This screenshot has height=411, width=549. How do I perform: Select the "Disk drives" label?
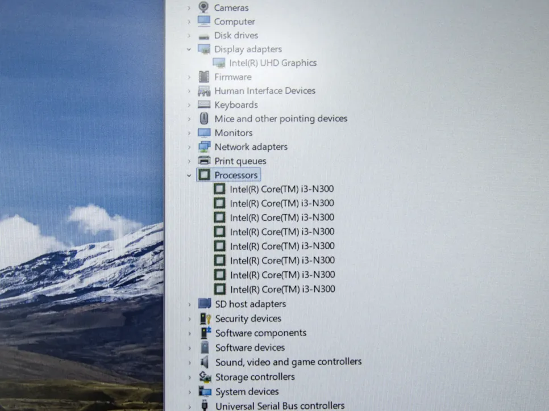tap(236, 35)
